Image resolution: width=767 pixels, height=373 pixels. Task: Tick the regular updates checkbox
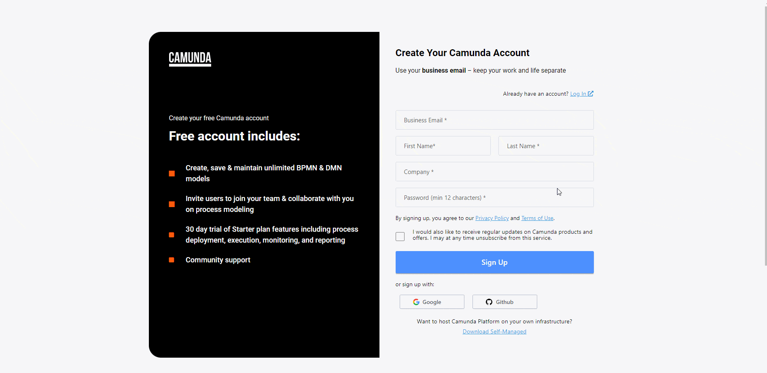pos(400,237)
